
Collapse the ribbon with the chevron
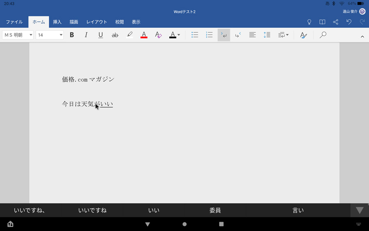tap(362, 37)
